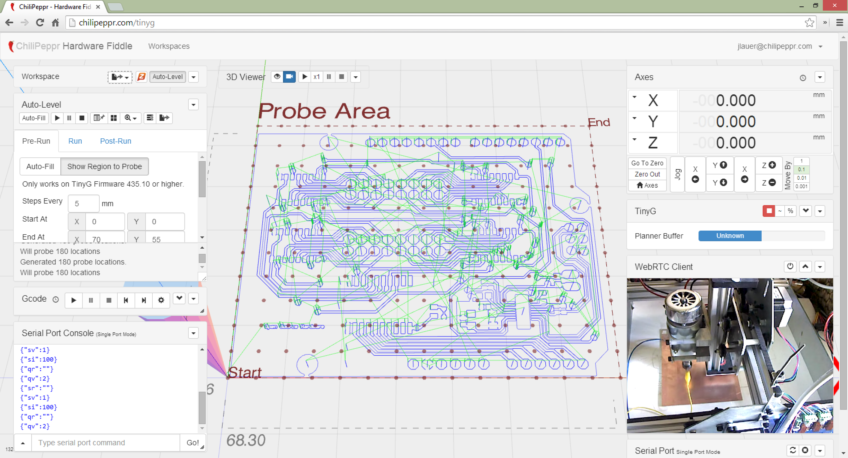848x458 pixels.
Task: Click Show Region to Probe
Action: tap(104, 166)
